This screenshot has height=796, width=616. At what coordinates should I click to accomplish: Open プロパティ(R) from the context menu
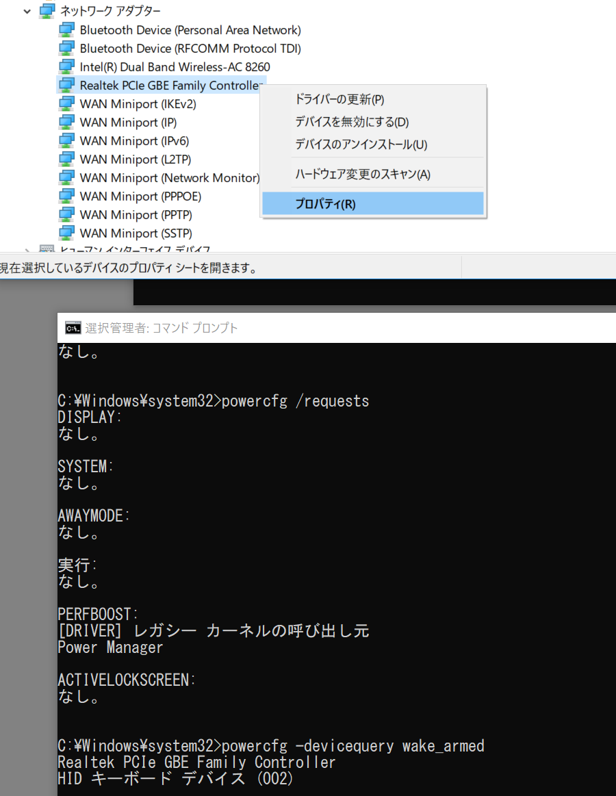[x=325, y=204]
